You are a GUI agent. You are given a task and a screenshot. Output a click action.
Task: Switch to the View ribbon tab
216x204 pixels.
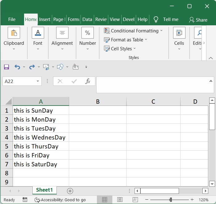(x=114, y=19)
